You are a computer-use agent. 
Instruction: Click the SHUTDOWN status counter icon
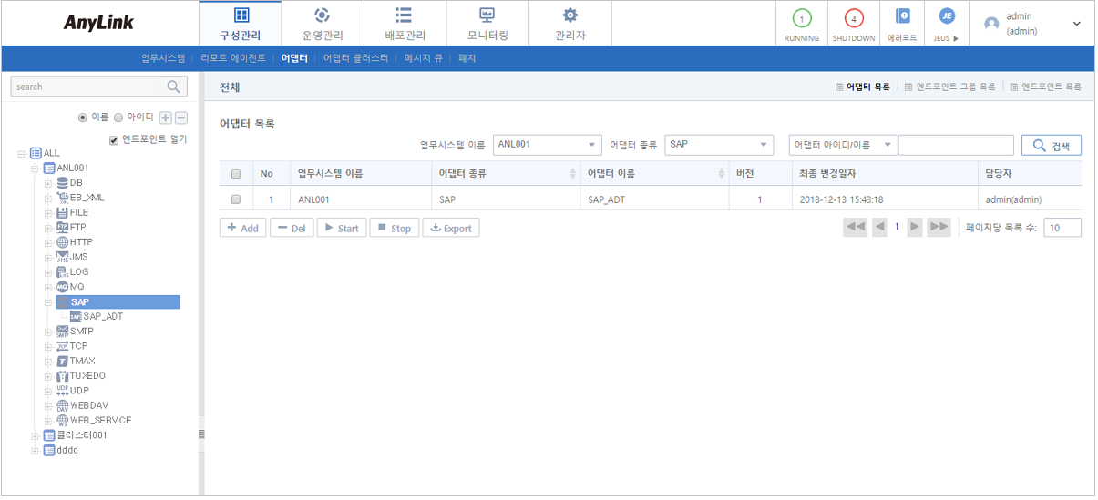tap(853, 19)
